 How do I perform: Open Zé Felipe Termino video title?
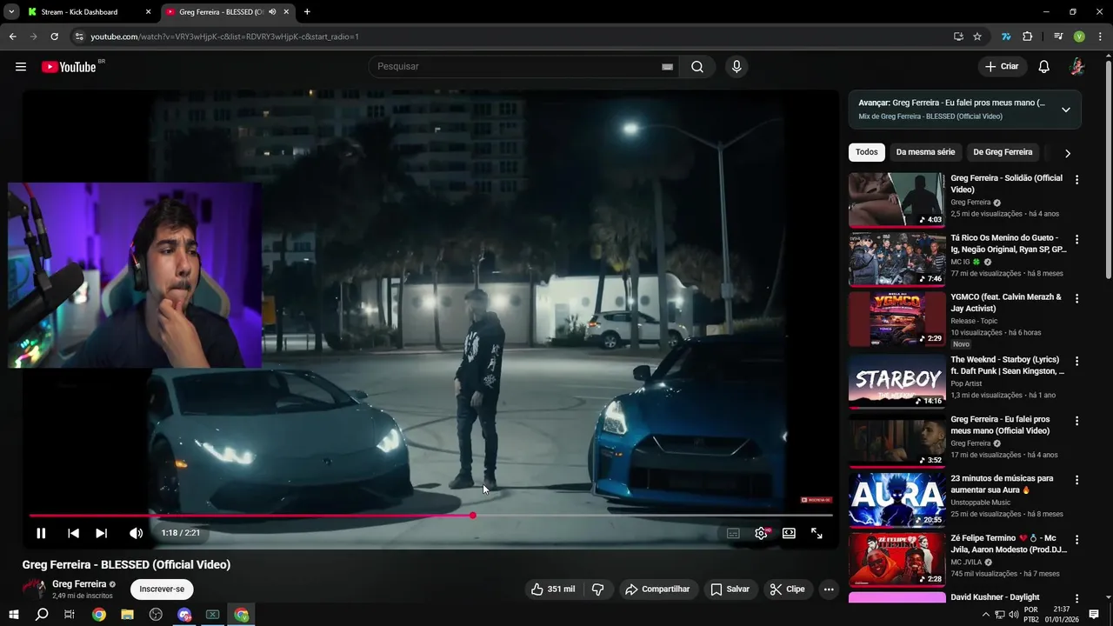(1009, 544)
